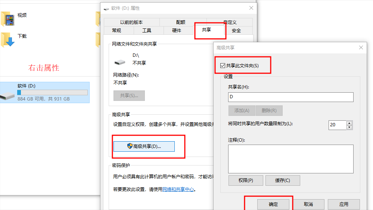Increase user limit with up spinner arrow
Screen dimensions: 373x210
point(349,123)
